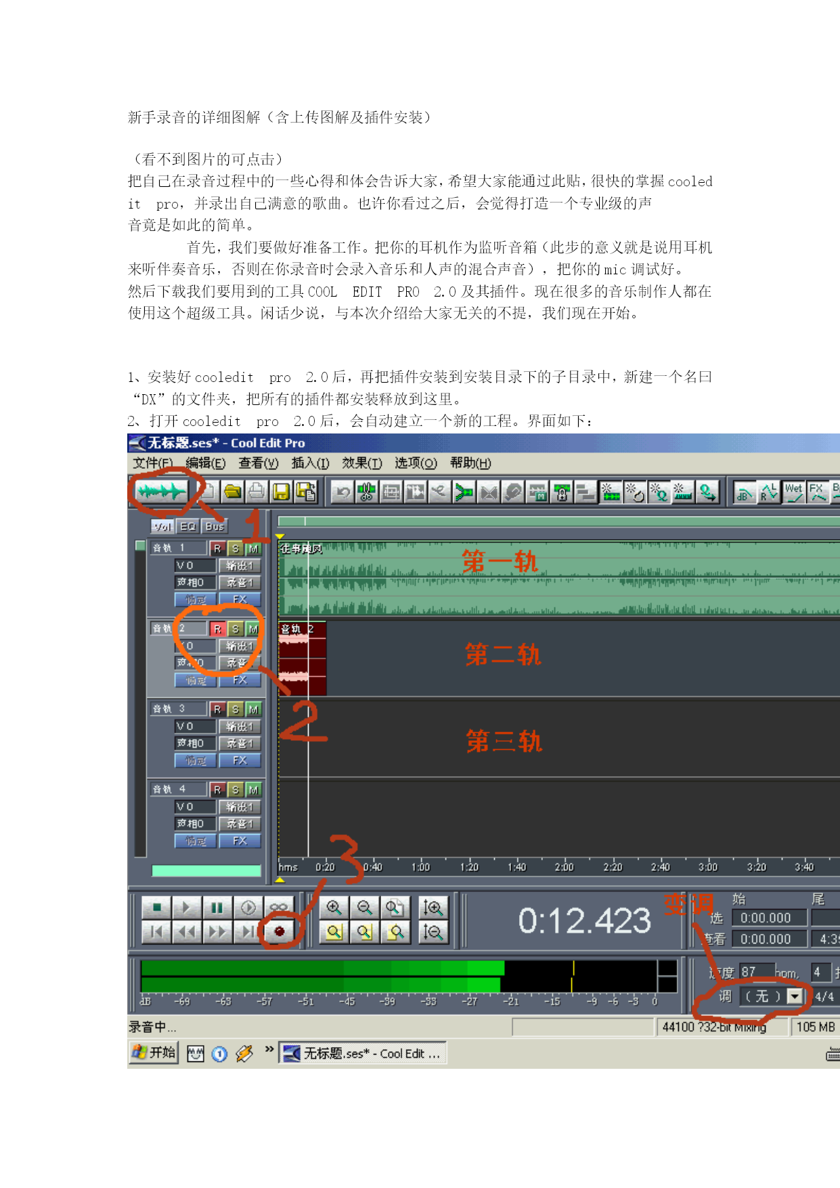Switch to the EQ track controls tab
Image resolution: width=840 pixels, height=1188 pixels.
[187, 526]
